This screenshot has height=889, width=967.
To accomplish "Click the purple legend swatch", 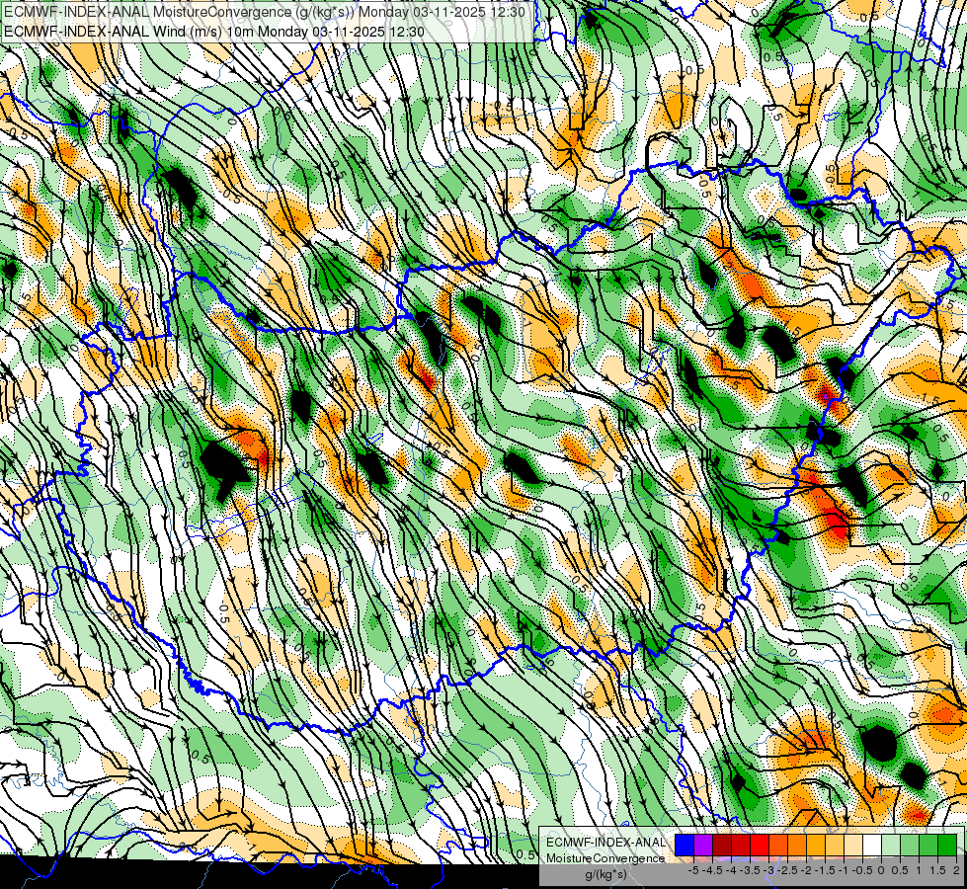I will 703,846.
